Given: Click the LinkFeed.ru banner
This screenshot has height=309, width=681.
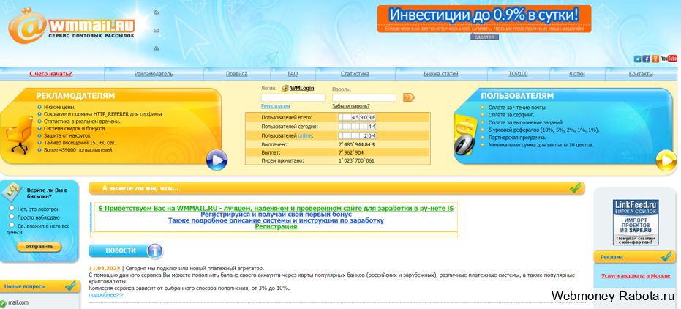Looking at the screenshot, I should tap(636, 223).
